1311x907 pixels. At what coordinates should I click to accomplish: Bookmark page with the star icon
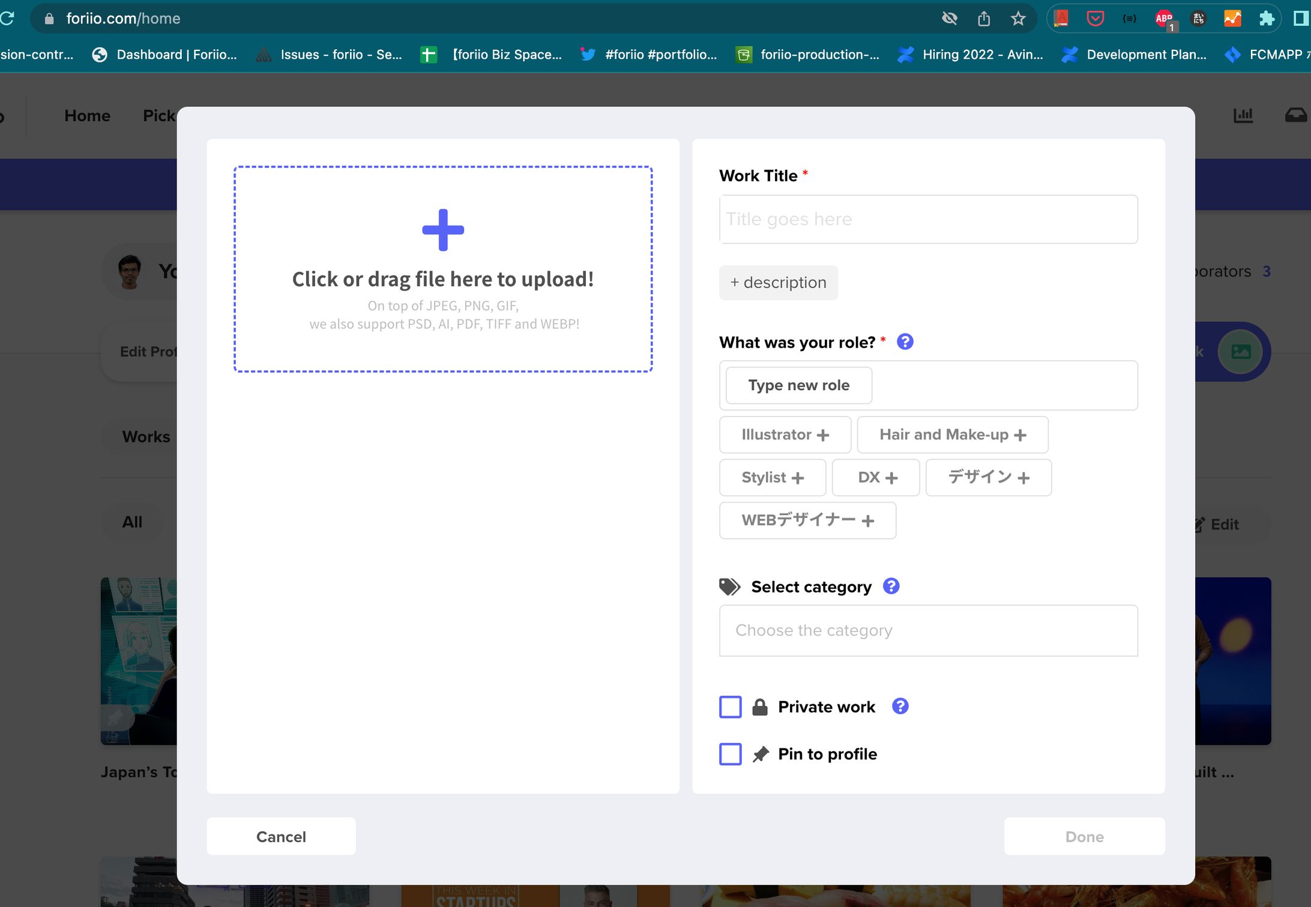(x=1018, y=19)
